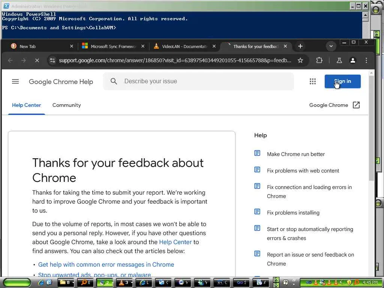The height and width of the screenshot is (288, 384).
Task: Open a new browser tab with plus
Action: [x=300, y=46]
